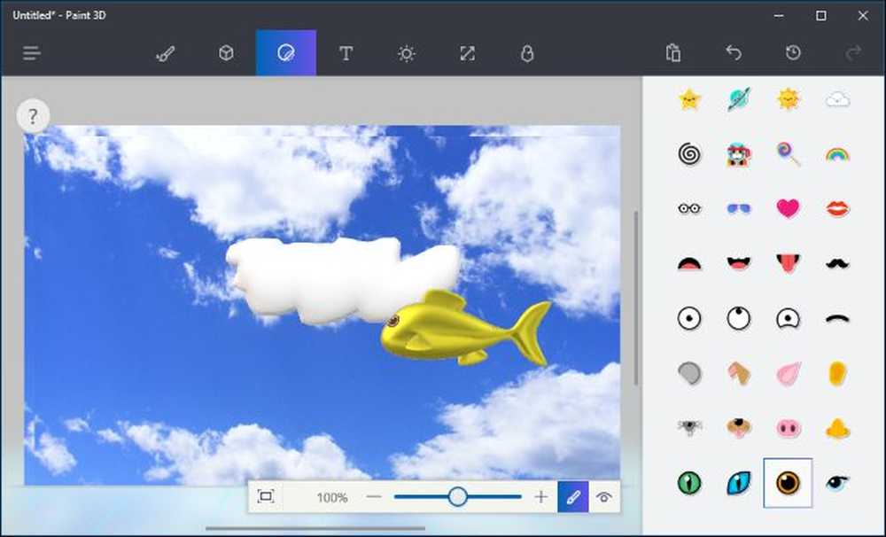Pick the droopy sad eye sticker
The height and width of the screenshot is (537, 886).
[789, 318]
